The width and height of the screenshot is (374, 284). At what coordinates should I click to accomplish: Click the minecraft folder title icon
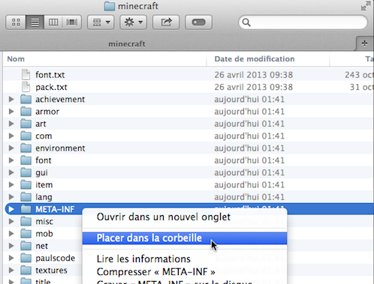110,6
